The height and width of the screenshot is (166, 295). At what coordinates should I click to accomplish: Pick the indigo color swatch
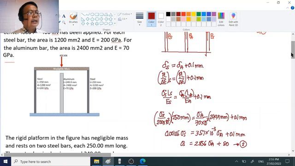coord(209,14)
